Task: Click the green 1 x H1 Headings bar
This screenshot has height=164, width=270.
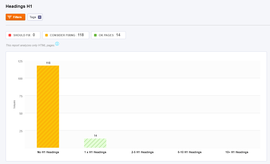Action: [95, 143]
